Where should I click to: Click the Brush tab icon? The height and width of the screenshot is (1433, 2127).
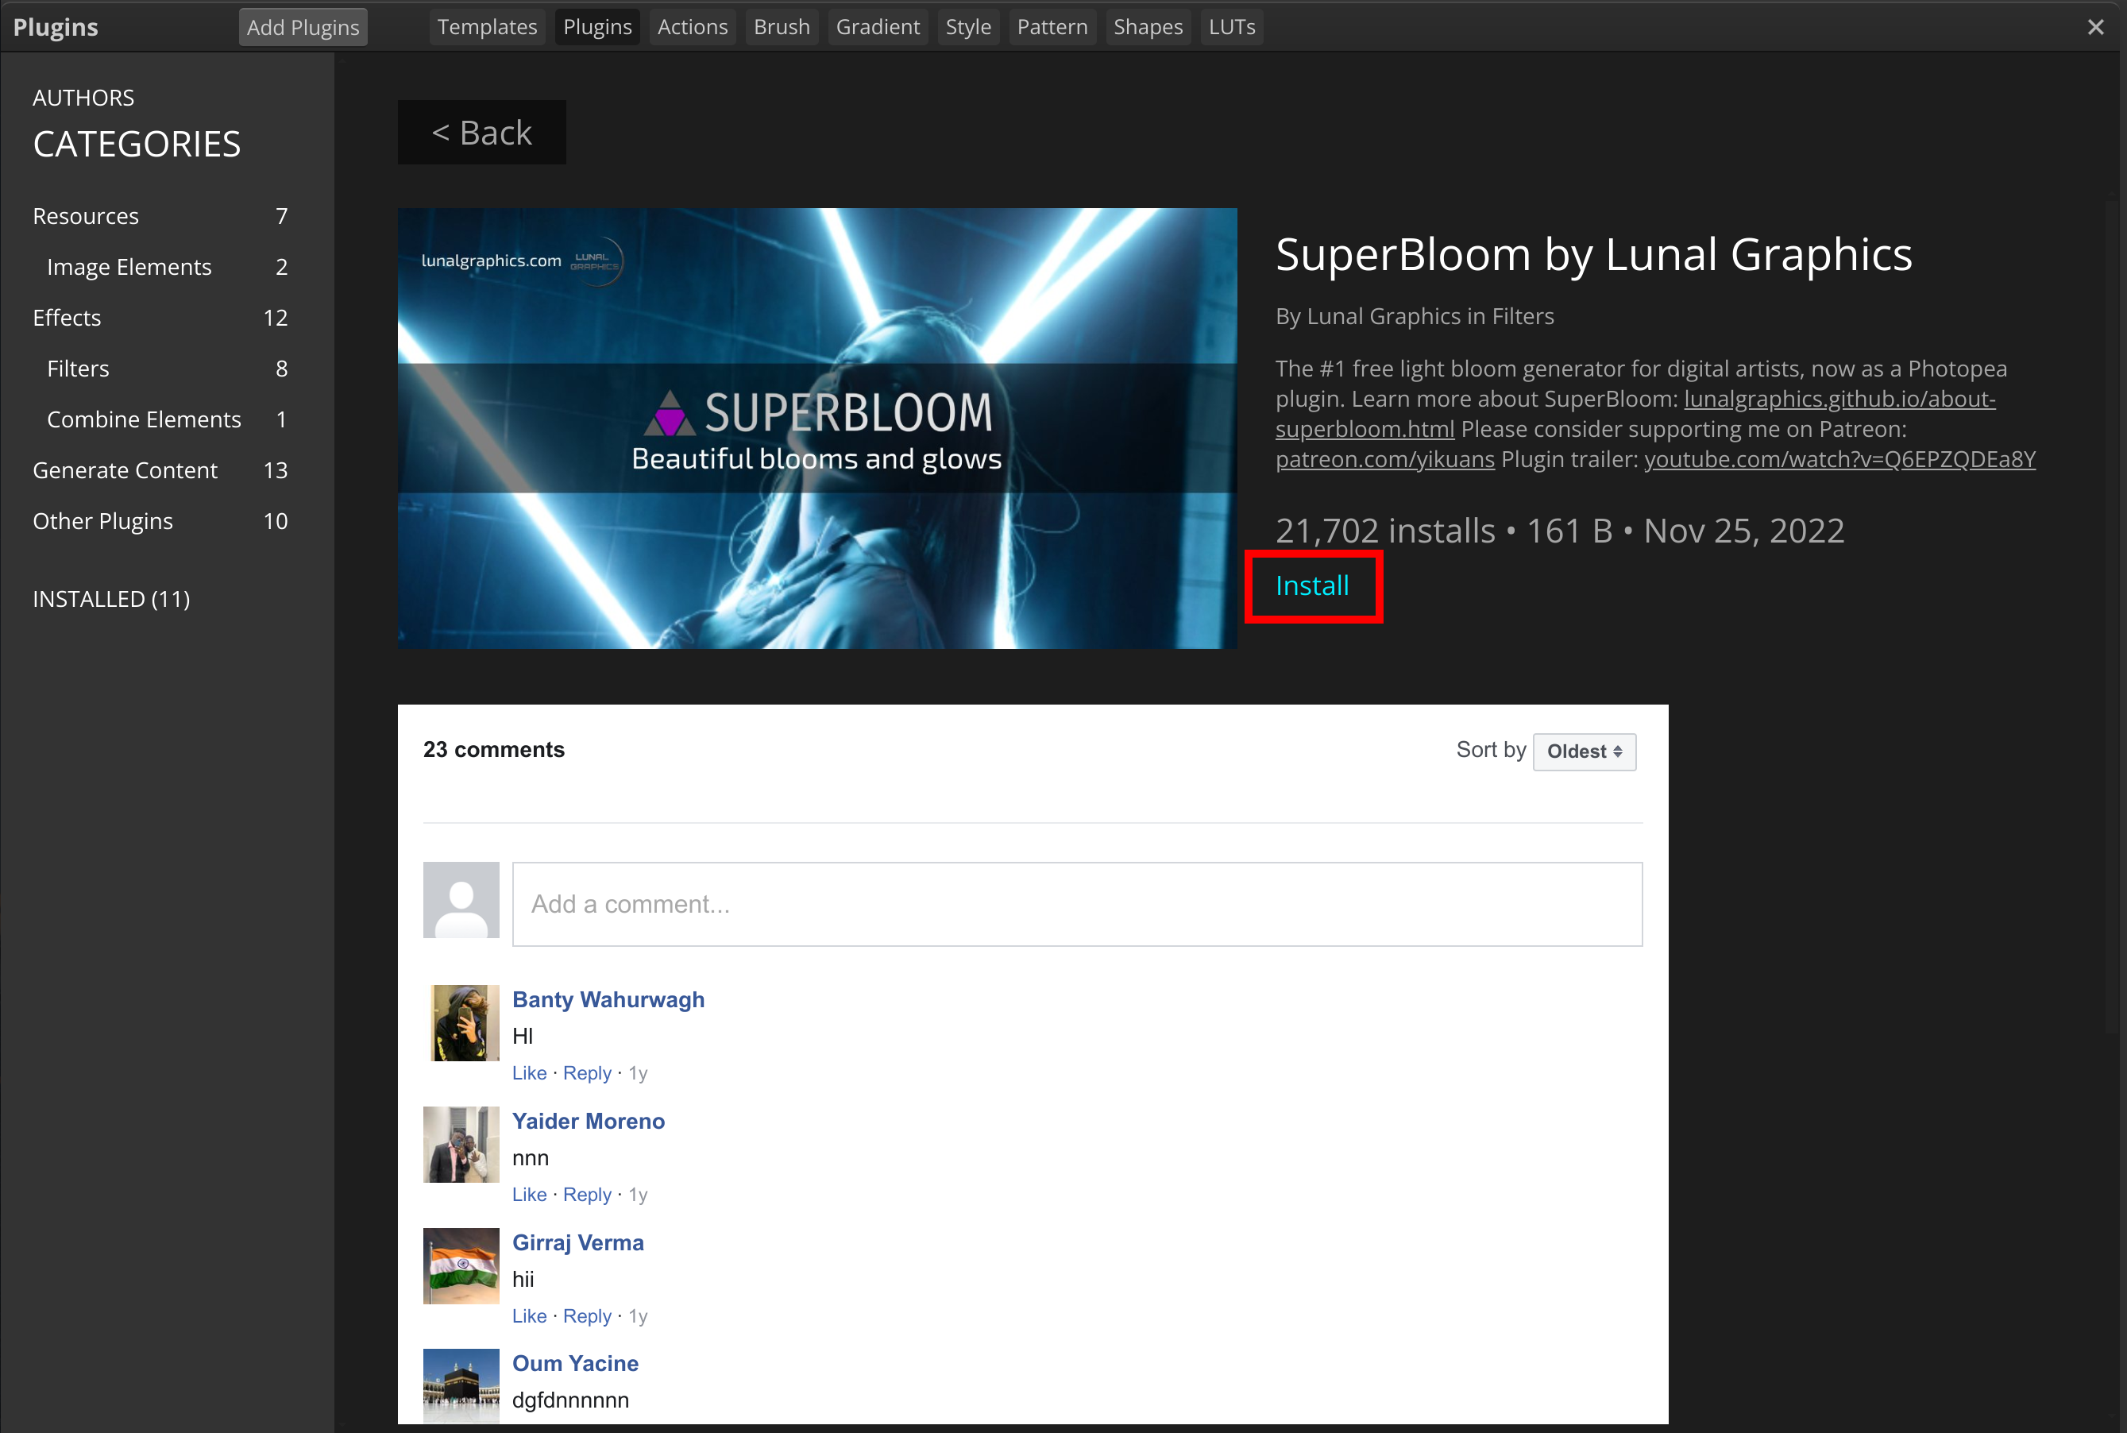(782, 25)
